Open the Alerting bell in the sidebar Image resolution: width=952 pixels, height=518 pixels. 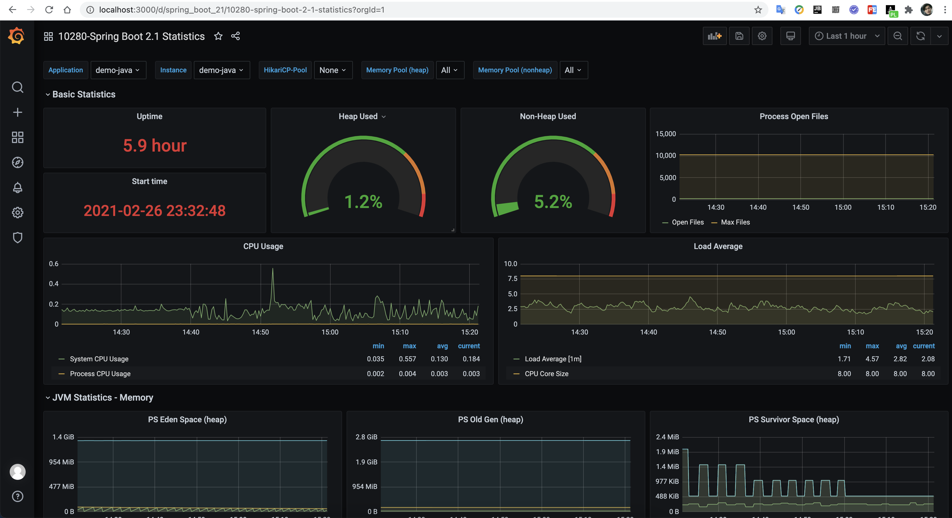pyautogui.click(x=17, y=188)
